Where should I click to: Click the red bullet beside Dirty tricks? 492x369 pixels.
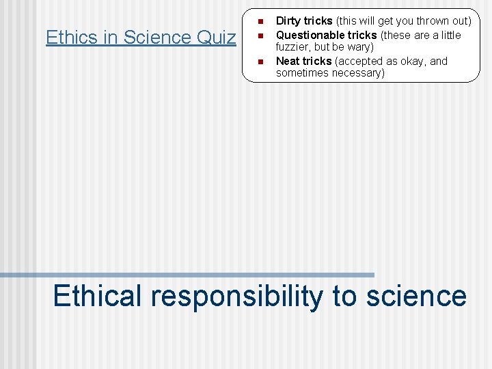(x=260, y=21)
